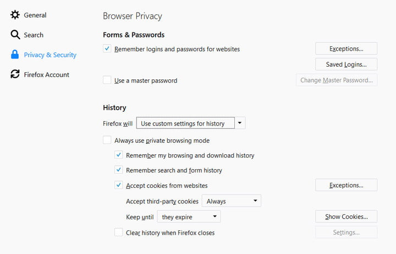This screenshot has height=254, width=396.
Task: Switch to the Firefox Account section label
Action: (46, 74)
